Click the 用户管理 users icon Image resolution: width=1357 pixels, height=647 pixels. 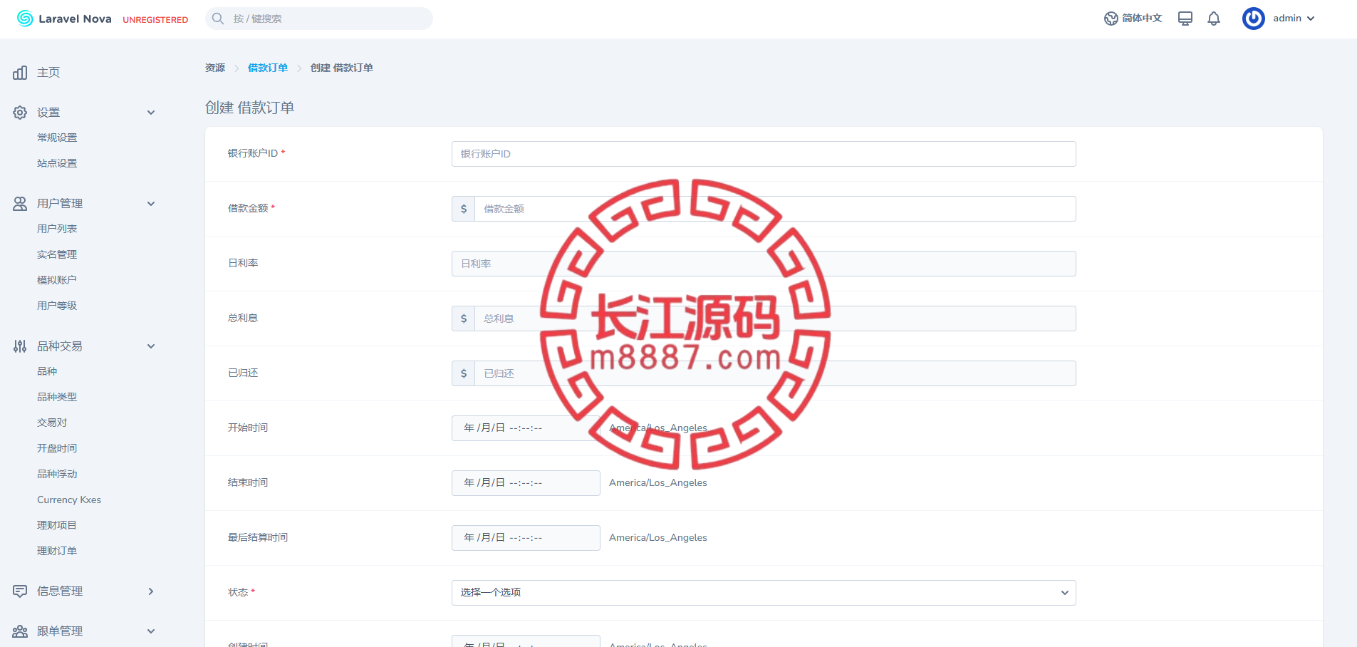point(20,204)
